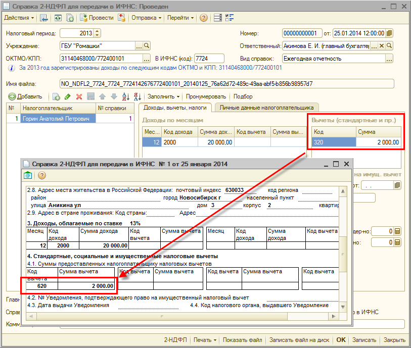411x348 pixels.
Task: Expand the Печать dropdown at the bottom
Action: pyautogui.click(x=205, y=340)
